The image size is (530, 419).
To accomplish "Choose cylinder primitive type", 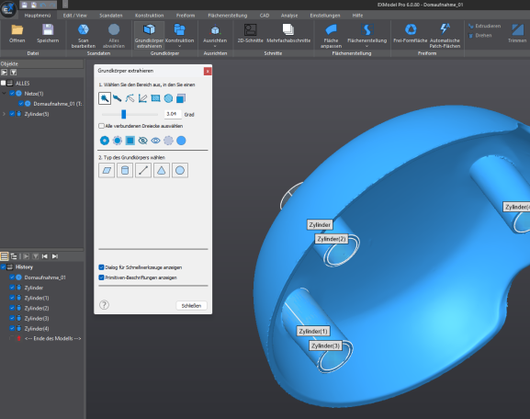I will [125, 170].
